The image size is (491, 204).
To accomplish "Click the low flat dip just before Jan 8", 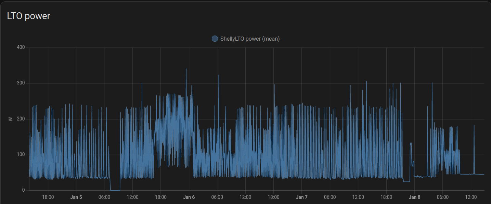I will [406, 181].
